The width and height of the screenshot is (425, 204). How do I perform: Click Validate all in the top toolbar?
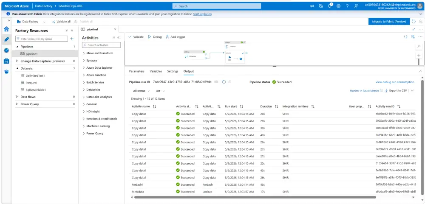[61, 21]
